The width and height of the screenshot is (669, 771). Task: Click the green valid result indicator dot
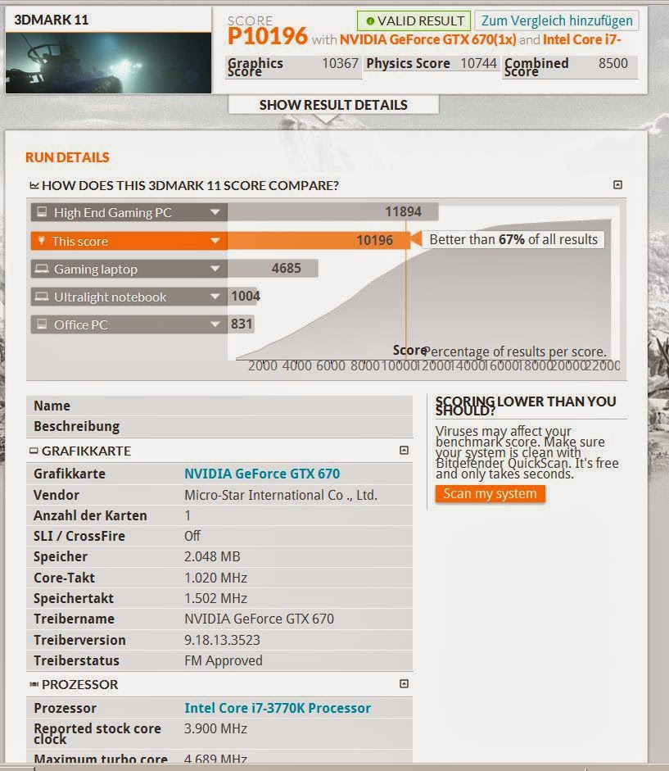pos(370,20)
